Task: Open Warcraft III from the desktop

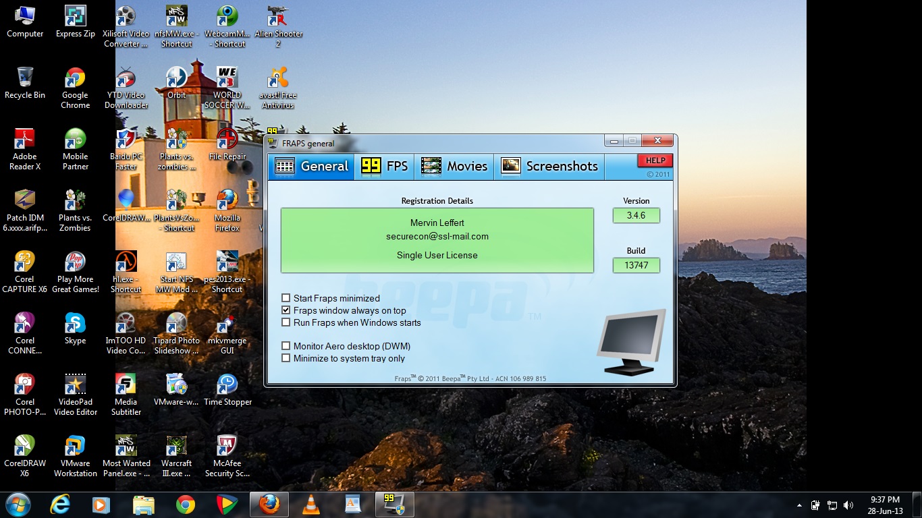Action: (176, 445)
